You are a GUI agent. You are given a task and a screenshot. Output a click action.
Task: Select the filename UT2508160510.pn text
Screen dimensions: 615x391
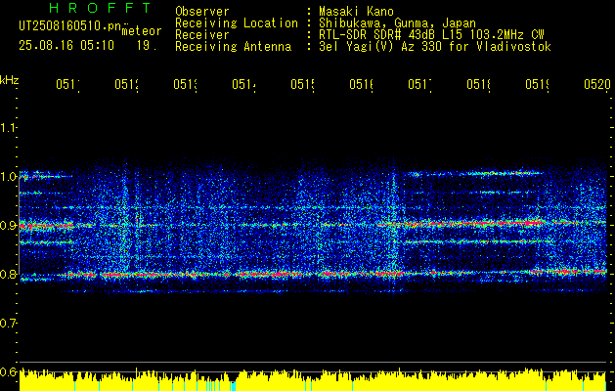click(69, 25)
